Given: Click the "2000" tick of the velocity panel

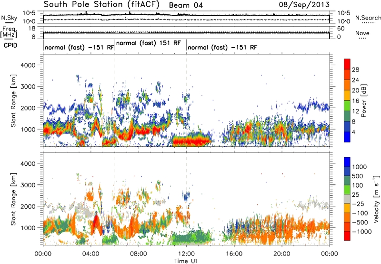Looking at the screenshot, I should pos(28,206).
